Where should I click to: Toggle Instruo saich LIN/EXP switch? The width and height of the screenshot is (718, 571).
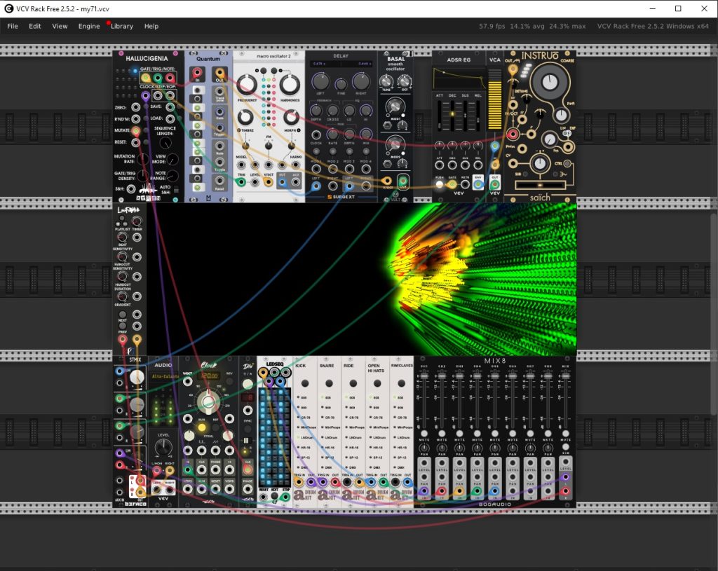567,133
